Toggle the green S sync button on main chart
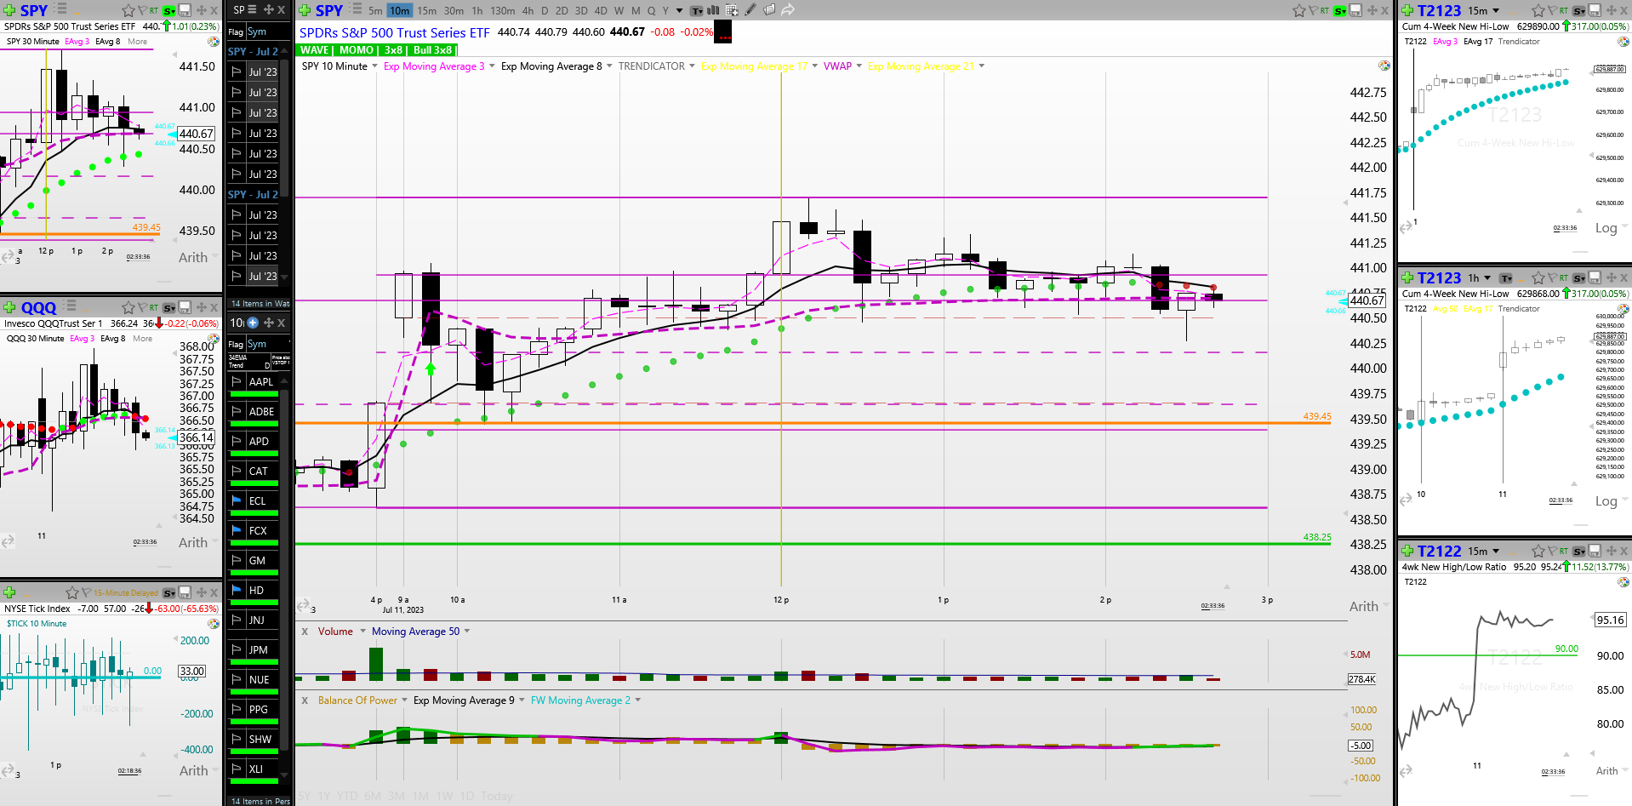1632x806 pixels. point(1340,10)
